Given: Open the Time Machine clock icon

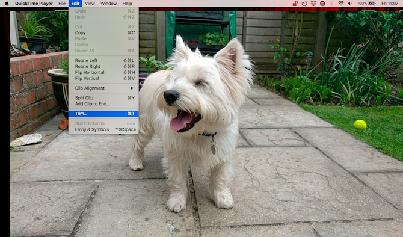Looking at the screenshot, I should click(x=304, y=4).
